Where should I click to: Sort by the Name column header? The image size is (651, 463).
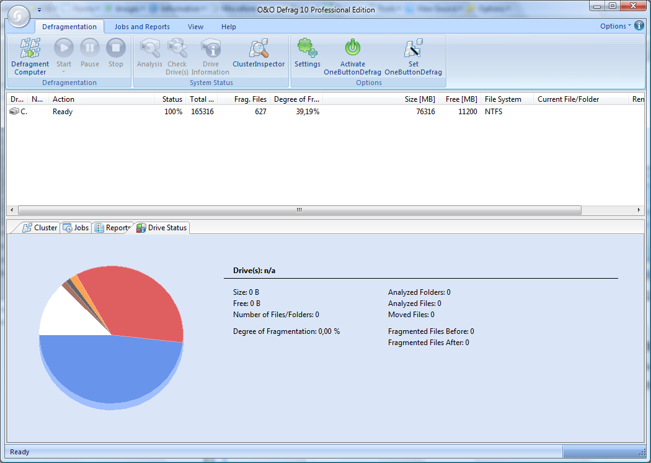coord(38,99)
